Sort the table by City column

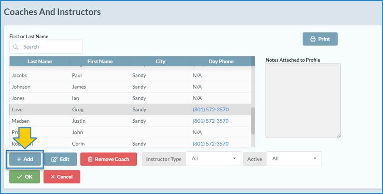click(x=160, y=61)
